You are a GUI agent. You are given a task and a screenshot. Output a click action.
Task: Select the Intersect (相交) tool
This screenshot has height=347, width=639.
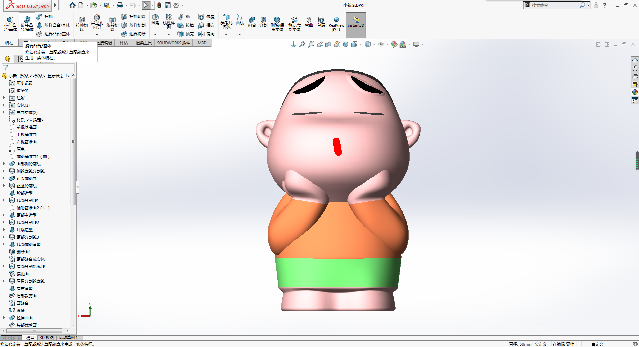(206, 25)
